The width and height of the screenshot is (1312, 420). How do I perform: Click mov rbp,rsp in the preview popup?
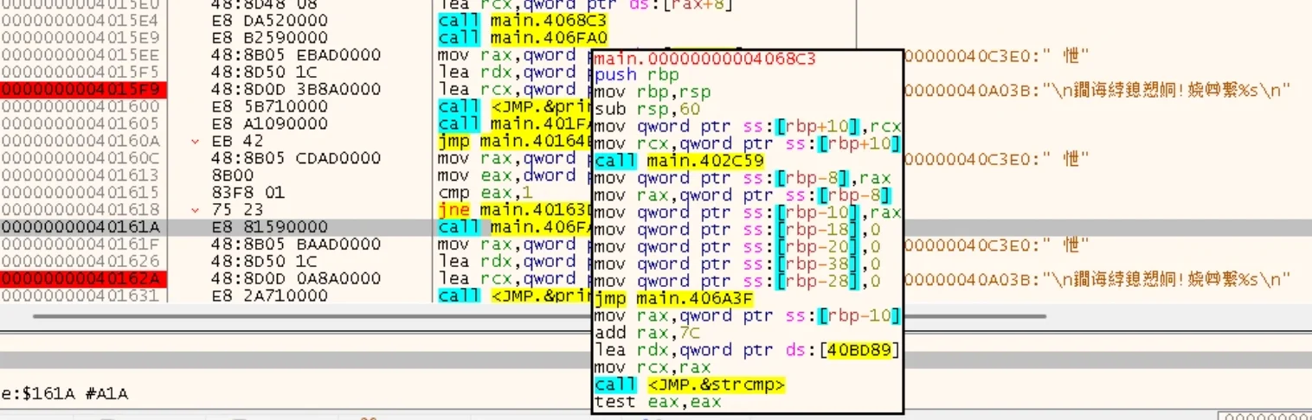pos(658,93)
